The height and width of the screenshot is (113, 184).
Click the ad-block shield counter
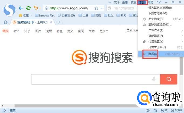(x=164, y=110)
